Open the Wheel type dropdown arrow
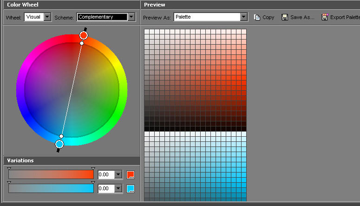 pos(47,17)
